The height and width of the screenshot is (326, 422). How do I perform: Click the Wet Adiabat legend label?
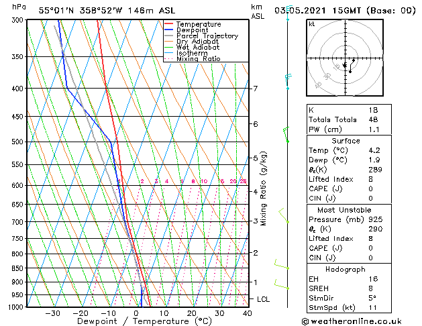[x=198, y=47]
